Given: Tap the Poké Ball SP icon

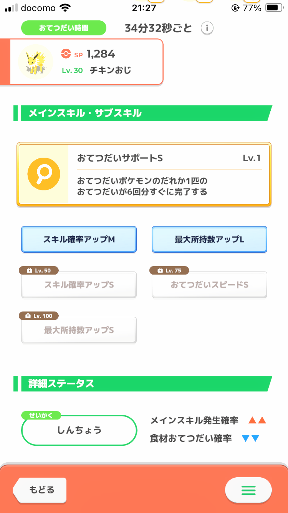Looking at the screenshot, I should click(66, 54).
